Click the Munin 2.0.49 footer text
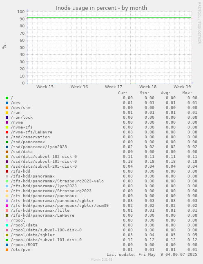This screenshot has height=264, width=203. (101, 260)
